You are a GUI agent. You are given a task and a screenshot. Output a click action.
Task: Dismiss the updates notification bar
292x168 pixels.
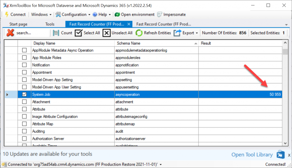pyautogui.click(x=289, y=155)
